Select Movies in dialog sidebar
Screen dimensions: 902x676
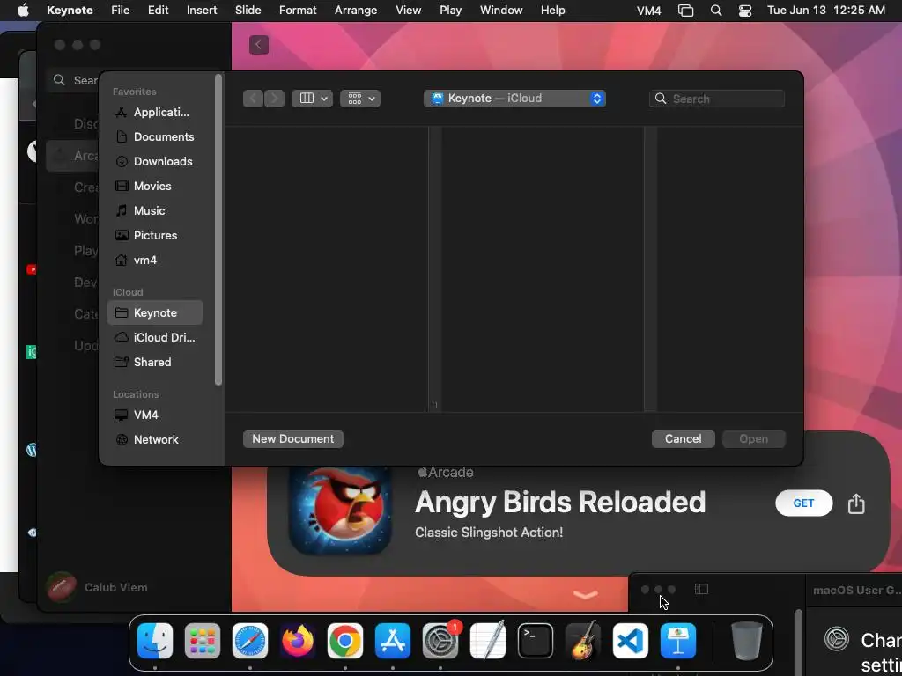155,187
